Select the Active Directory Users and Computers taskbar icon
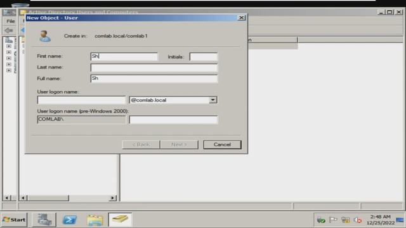This screenshot has width=406, height=228. tap(120, 220)
